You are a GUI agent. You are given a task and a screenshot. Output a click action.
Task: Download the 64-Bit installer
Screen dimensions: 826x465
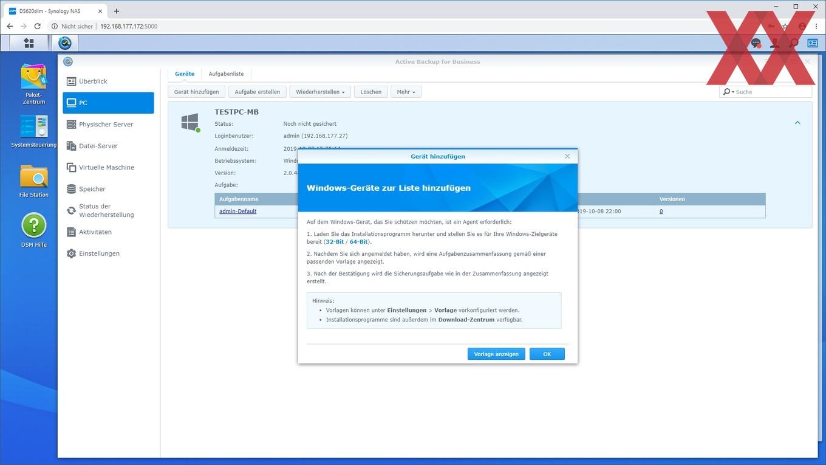359,242
